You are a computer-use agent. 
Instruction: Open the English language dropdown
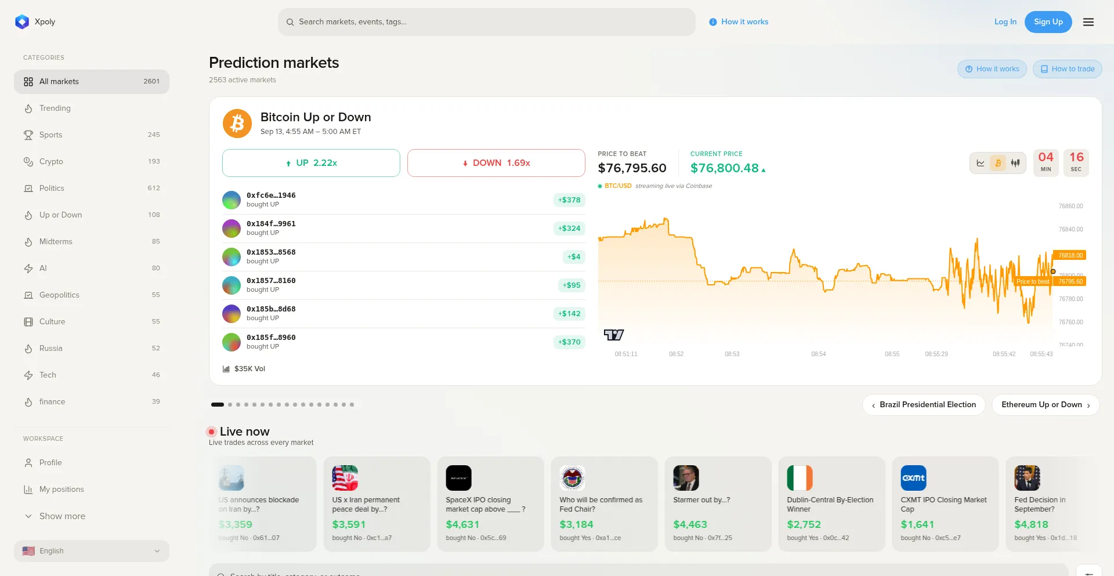coord(92,551)
